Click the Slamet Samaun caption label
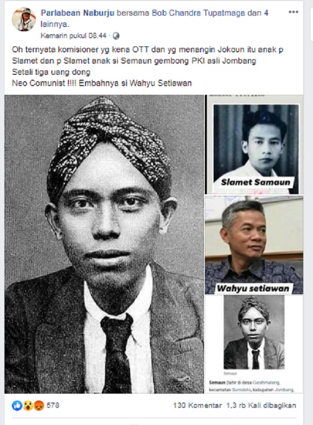 (255, 182)
